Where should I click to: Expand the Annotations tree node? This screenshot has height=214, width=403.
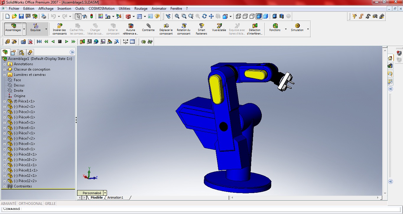click(4, 64)
